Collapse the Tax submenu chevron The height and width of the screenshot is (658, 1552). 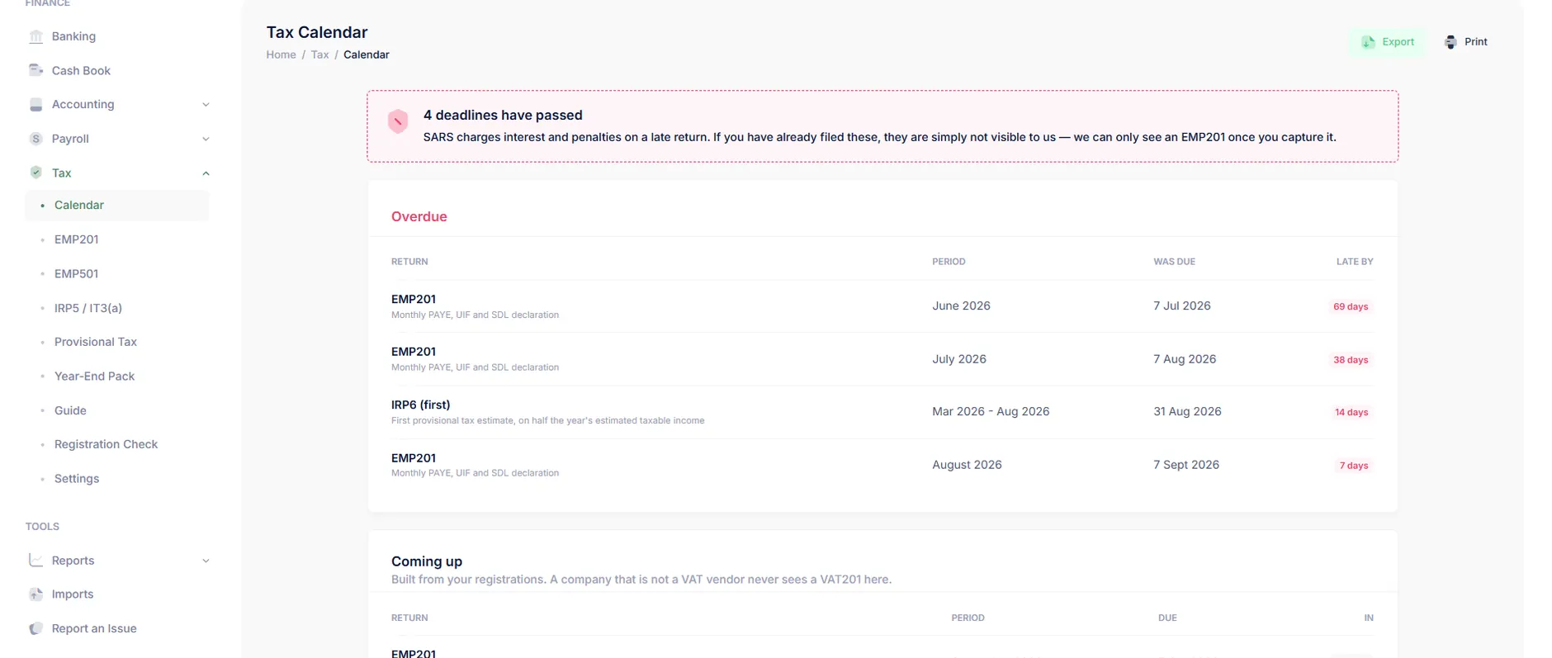tap(206, 173)
